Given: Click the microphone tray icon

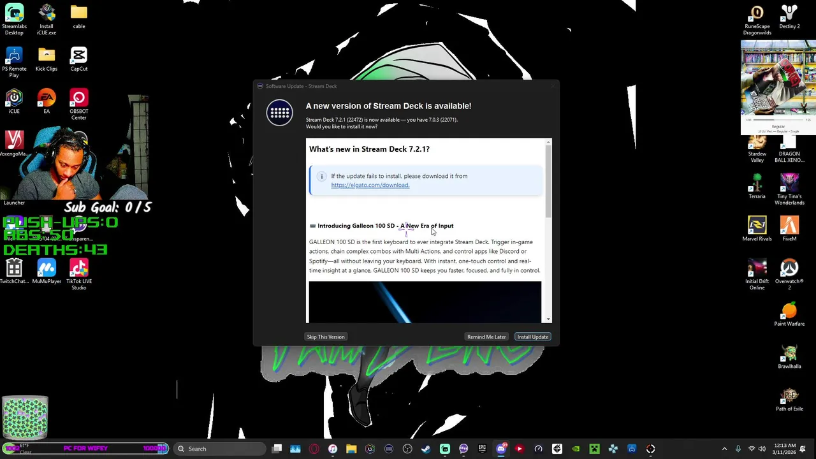Looking at the screenshot, I should point(738,449).
